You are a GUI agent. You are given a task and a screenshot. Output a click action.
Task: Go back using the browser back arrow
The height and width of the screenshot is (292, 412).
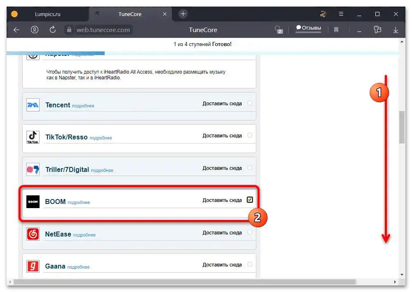point(16,30)
